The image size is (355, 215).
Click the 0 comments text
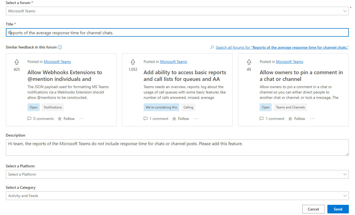pyautogui.click(x=43, y=119)
